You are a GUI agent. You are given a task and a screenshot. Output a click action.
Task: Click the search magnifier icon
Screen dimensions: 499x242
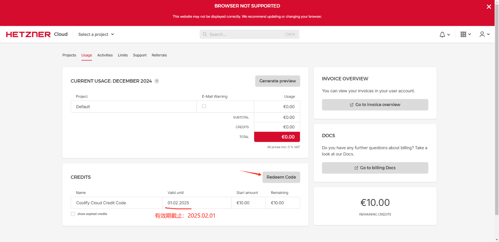205,34
